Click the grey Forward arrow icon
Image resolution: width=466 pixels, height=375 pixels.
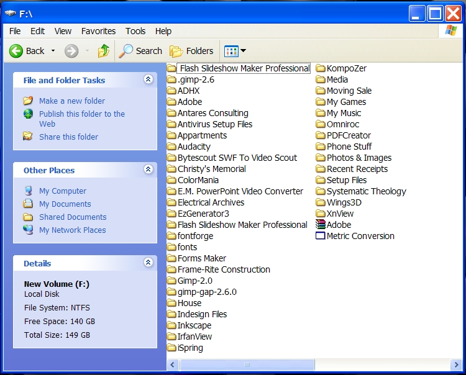pos(71,51)
